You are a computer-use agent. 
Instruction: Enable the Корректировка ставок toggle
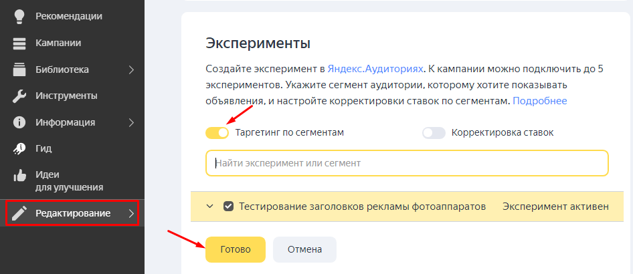click(x=434, y=132)
